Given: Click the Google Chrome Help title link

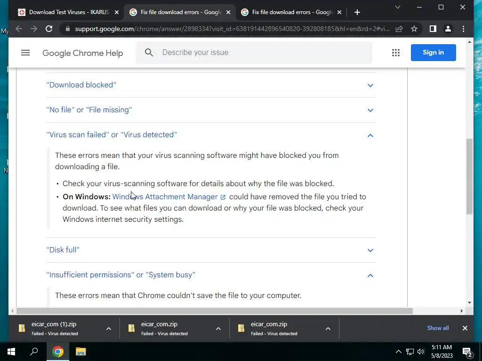Looking at the screenshot, I should point(83,53).
